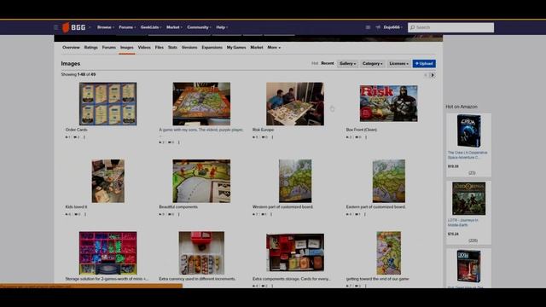Screen dimensions: 546x307
Task: Open the Beautiful components caption link
Action: click(178, 206)
